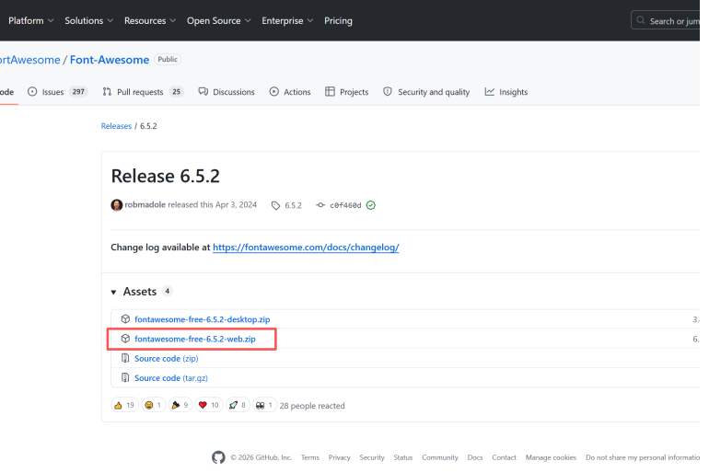Click the Assets heading
The width and height of the screenshot is (709, 473).
[140, 292]
